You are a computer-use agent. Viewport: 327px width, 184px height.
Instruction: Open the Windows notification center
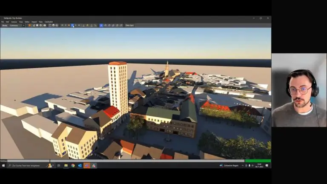click(267, 165)
